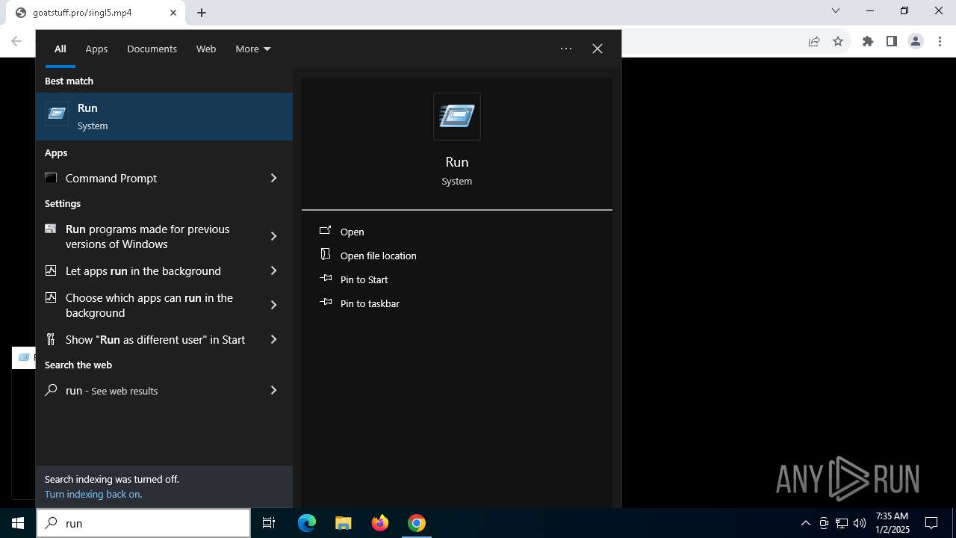The width and height of the screenshot is (956, 538).
Task: Switch to the Documents search tab
Action: coord(152,49)
